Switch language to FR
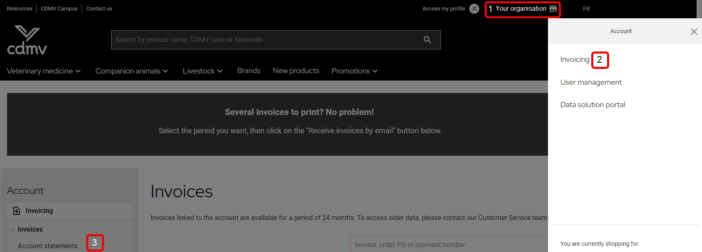 pos(586,9)
